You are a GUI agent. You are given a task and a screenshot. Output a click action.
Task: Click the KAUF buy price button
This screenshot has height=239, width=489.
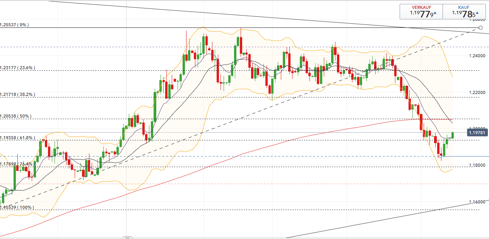(x=464, y=12)
